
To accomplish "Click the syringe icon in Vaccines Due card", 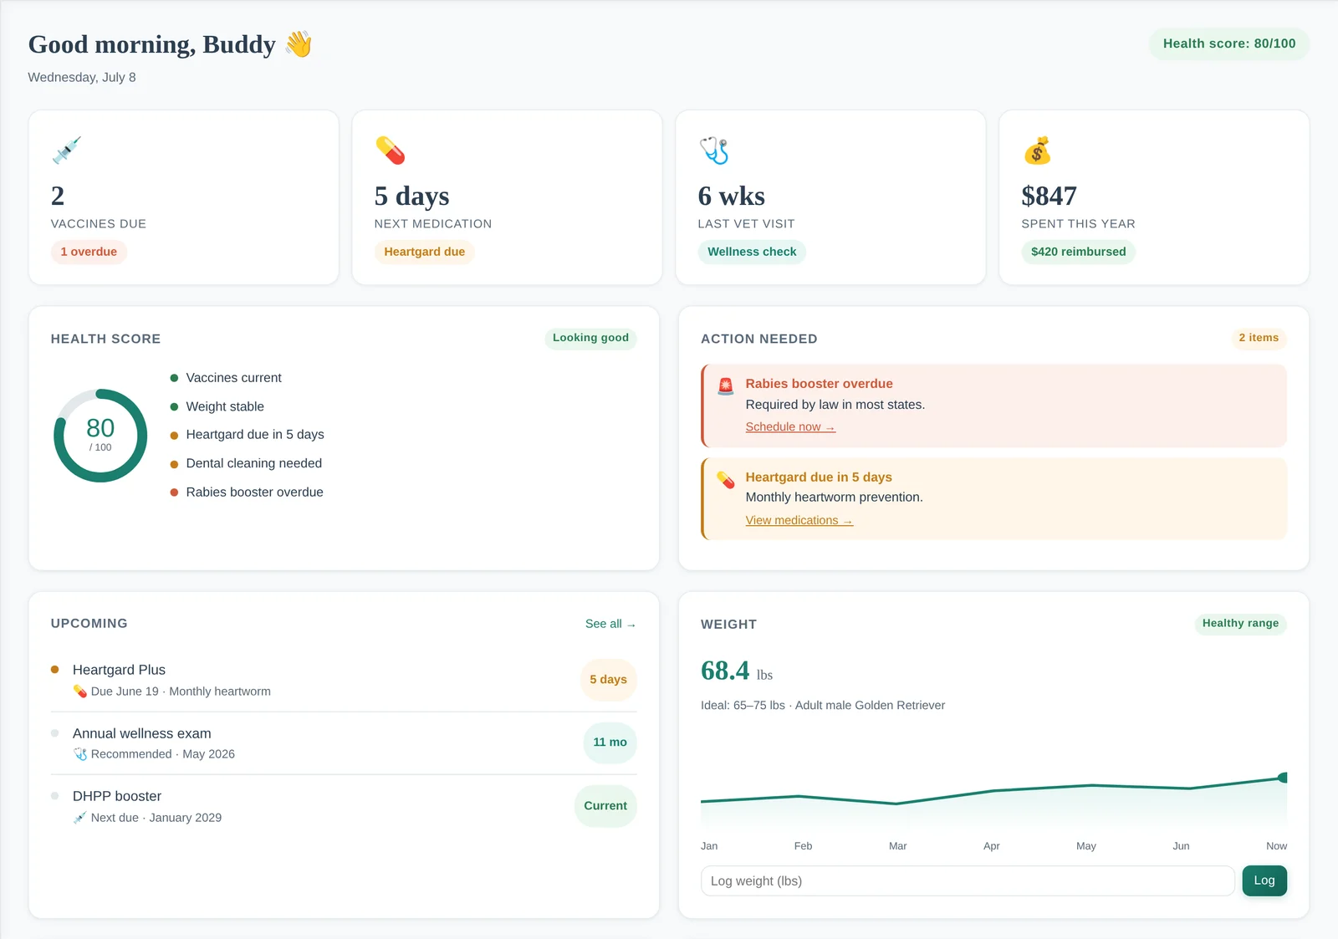I will [x=66, y=151].
